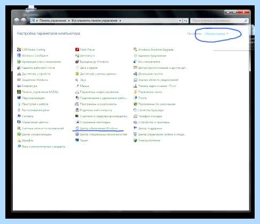Open the Система icon
Viewport: 260px width, 224px height.
click(19, 116)
